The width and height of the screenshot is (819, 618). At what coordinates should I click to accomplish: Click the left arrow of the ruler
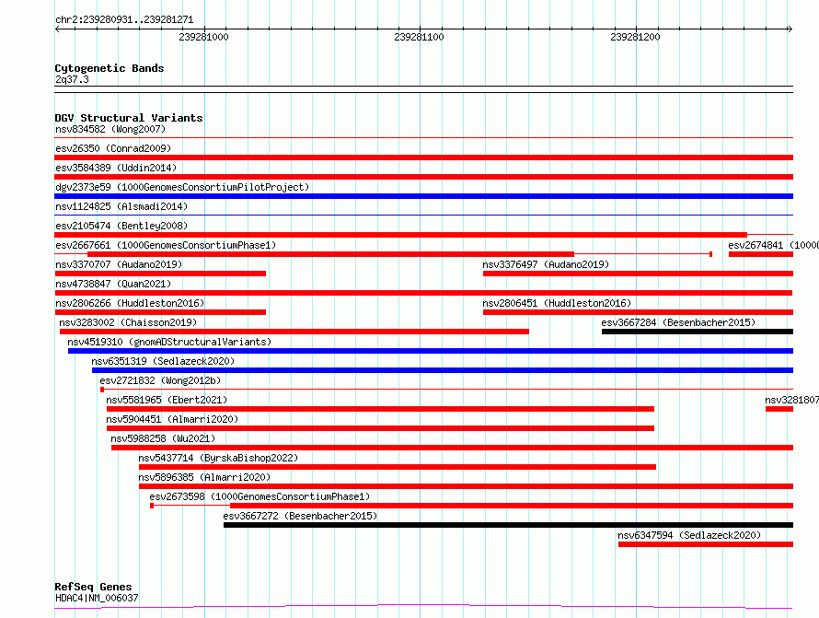tap(57, 29)
